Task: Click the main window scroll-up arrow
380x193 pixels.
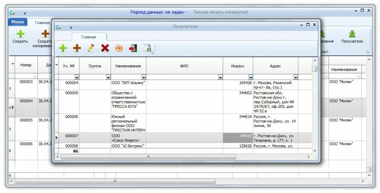Action: tap(369, 60)
